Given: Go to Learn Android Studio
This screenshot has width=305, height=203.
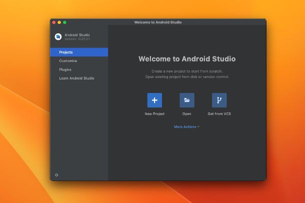Looking at the screenshot, I should [x=79, y=78].
